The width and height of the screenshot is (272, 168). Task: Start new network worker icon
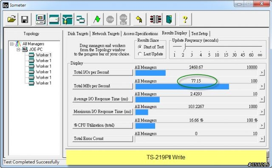(x=67, y=19)
